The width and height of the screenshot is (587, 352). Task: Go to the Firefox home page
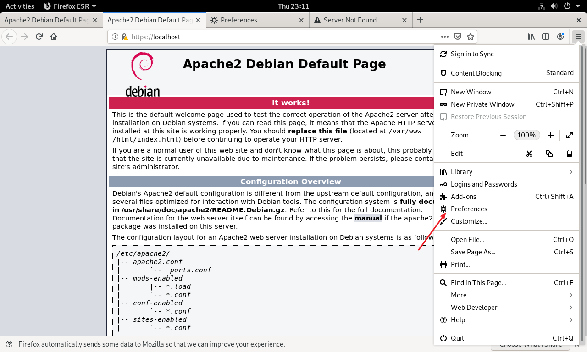(54, 37)
